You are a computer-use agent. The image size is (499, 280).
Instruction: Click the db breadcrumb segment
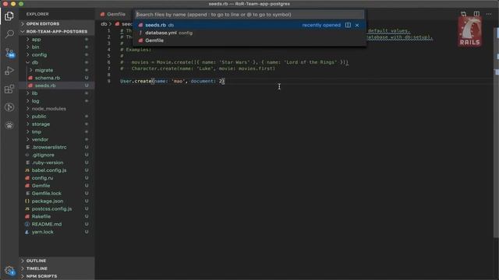(x=104, y=24)
